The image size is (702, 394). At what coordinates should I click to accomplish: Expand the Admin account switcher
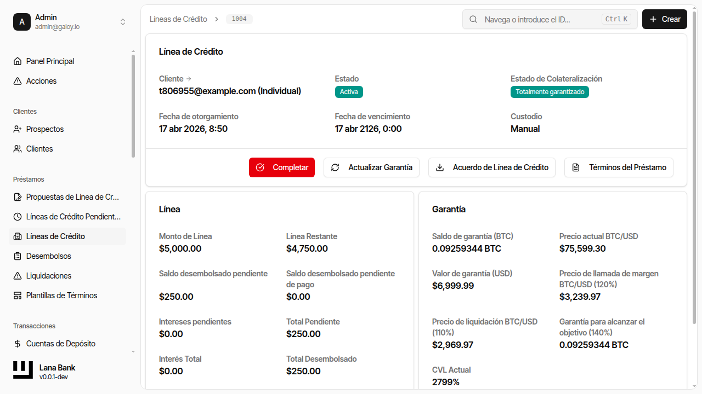point(123,22)
